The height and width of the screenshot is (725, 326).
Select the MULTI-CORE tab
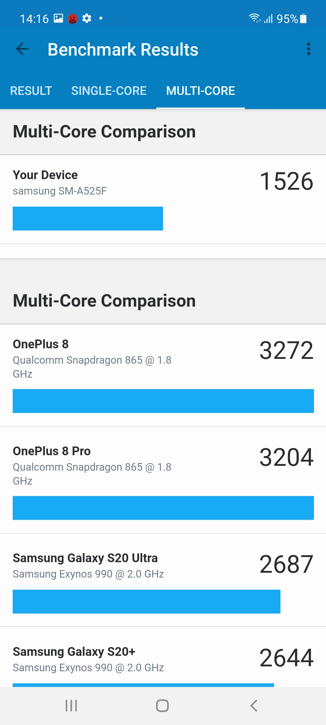point(200,91)
